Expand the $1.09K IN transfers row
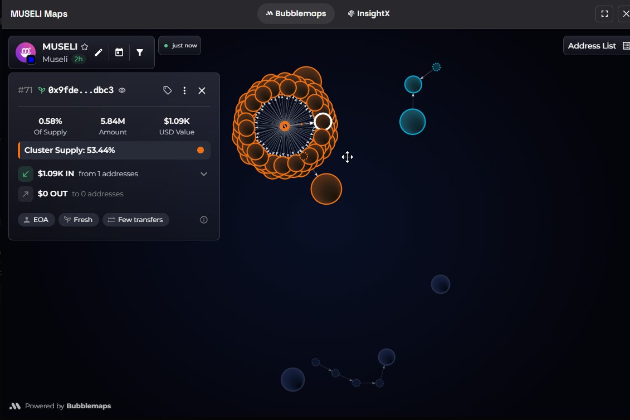Screen dimensions: 630x420 pos(114,174)
